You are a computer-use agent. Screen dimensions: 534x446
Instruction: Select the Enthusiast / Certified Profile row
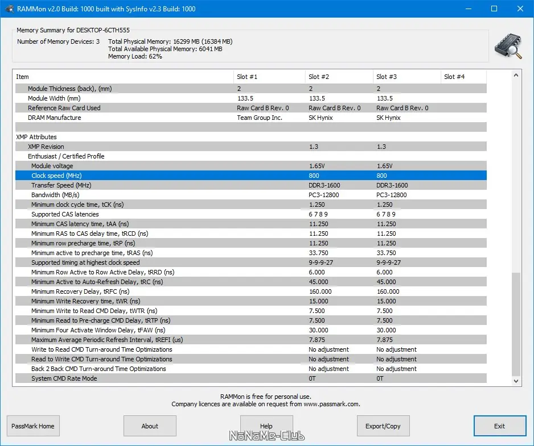(x=251, y=156)
